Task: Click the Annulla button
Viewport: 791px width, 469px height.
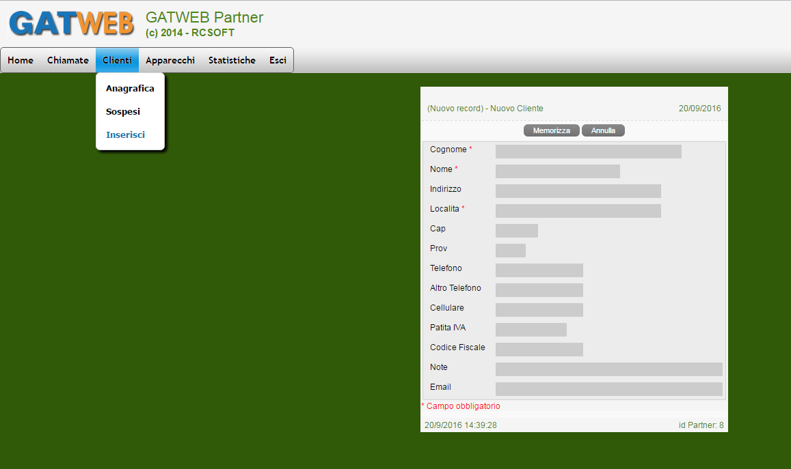Action: (x=604, y=130)
